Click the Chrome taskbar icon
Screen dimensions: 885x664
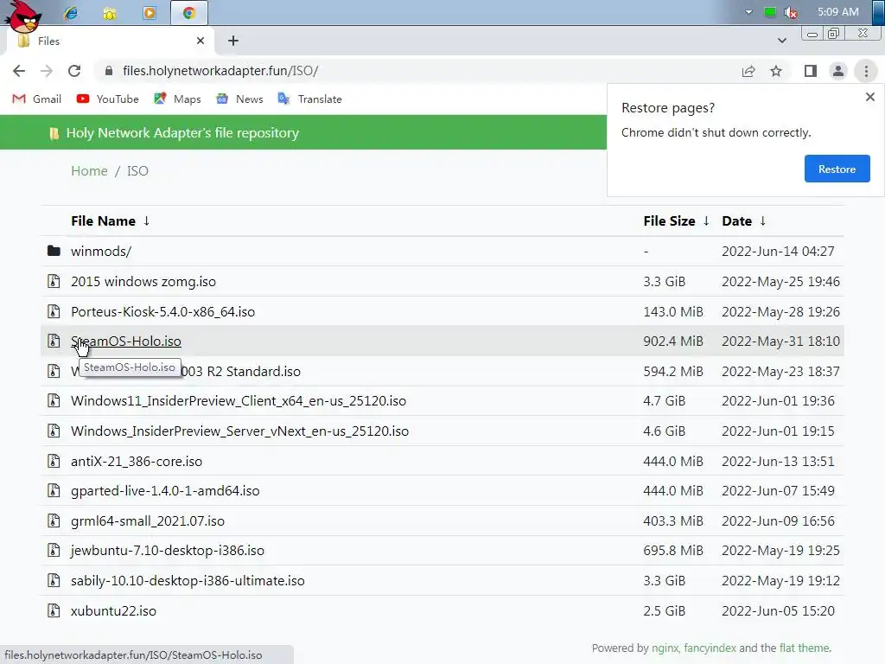click(189, 12)
